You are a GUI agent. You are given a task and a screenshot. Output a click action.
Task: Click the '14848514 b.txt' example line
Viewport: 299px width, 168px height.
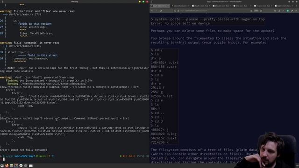point(164,63)
